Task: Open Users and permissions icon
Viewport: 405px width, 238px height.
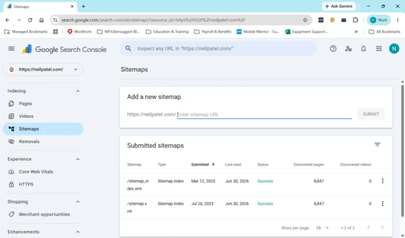Action: point(348,48)
